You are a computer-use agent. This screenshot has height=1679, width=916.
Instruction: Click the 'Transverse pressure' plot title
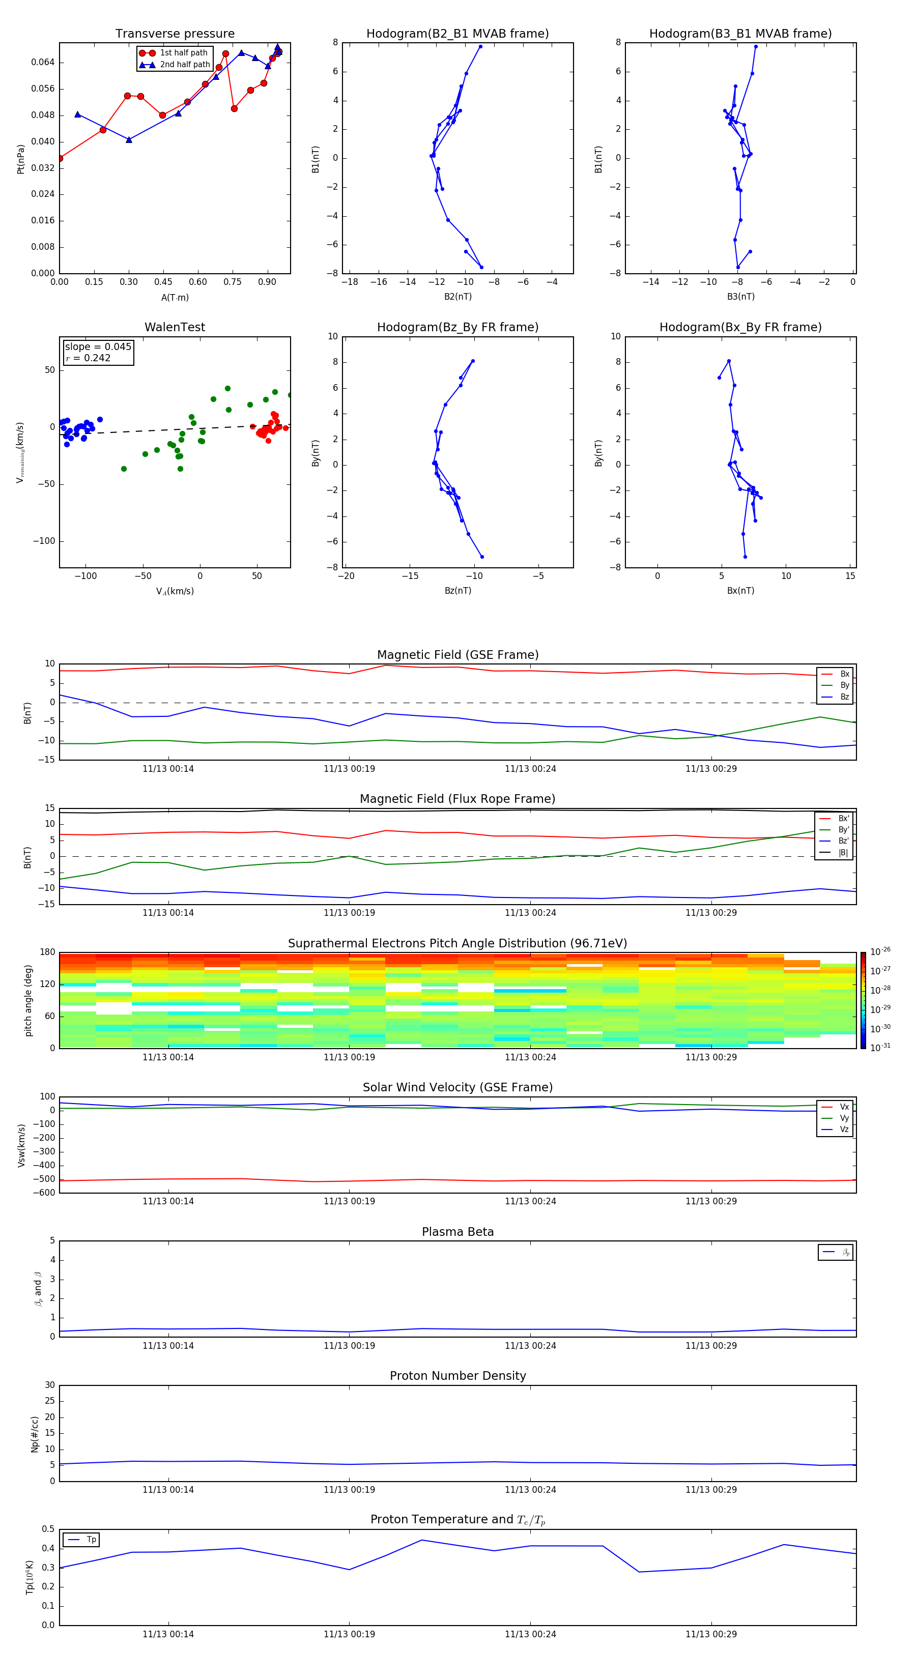tap(175, 34)
